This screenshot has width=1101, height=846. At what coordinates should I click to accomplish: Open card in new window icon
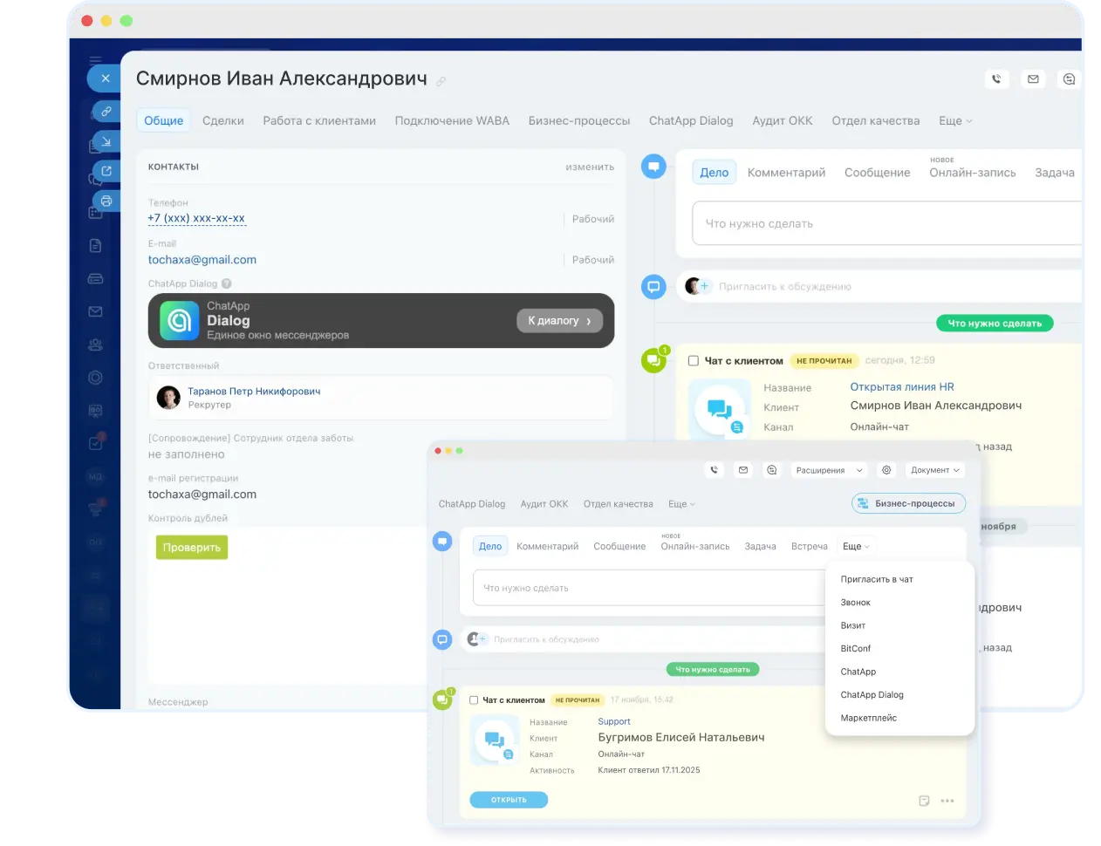(x=106, y=171)
